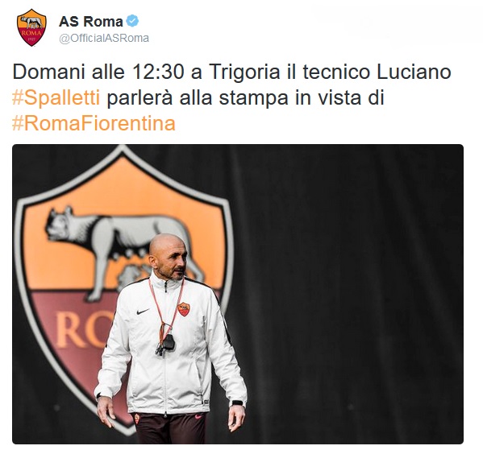Open the #Spalletti hashtag

(56, 98)
